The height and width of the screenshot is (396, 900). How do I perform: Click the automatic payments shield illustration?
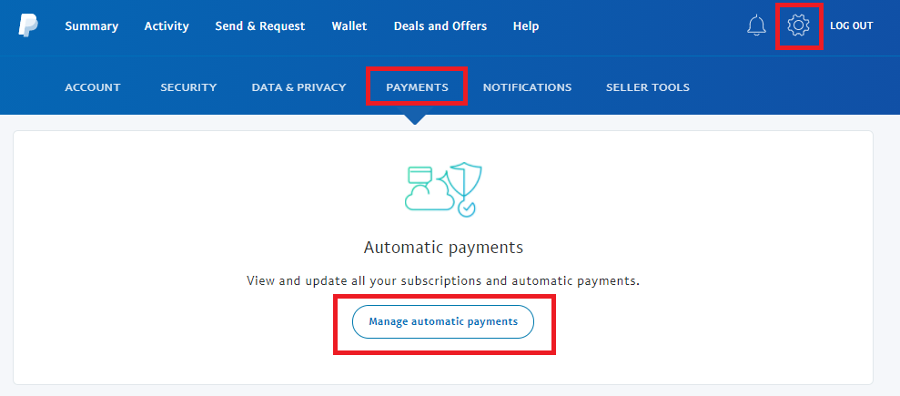[x=443, y=190]
